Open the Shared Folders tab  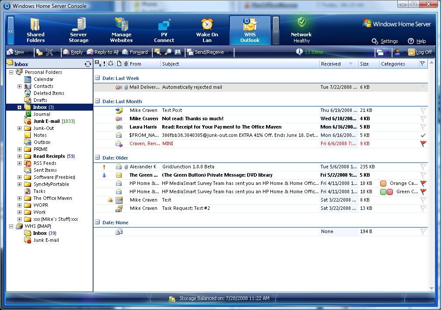point(35,30)
